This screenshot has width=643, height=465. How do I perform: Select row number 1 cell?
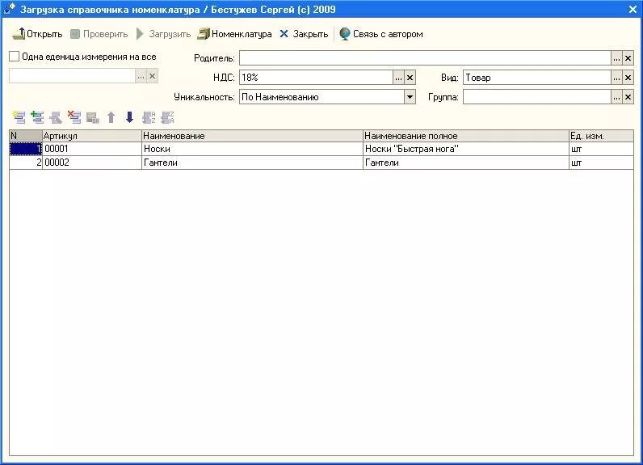coord(25,149)
